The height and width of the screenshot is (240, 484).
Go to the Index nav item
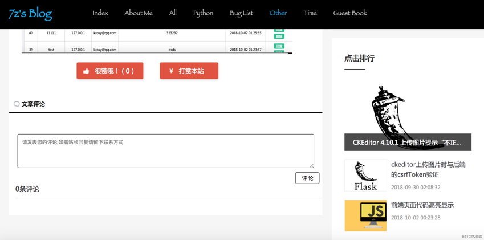pos(100,13)
